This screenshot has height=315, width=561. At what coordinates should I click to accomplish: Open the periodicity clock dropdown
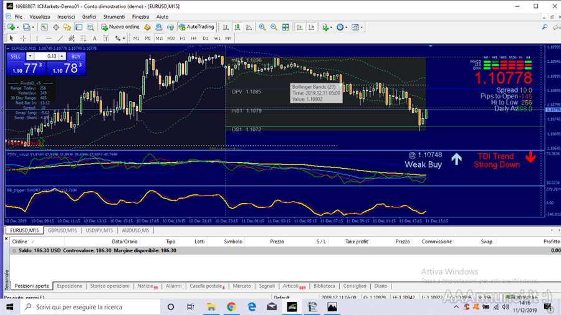342,27
